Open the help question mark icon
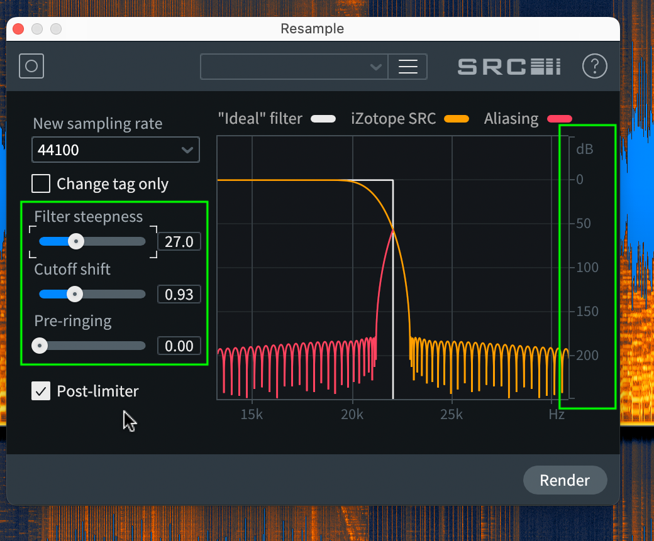 point(594,66)
